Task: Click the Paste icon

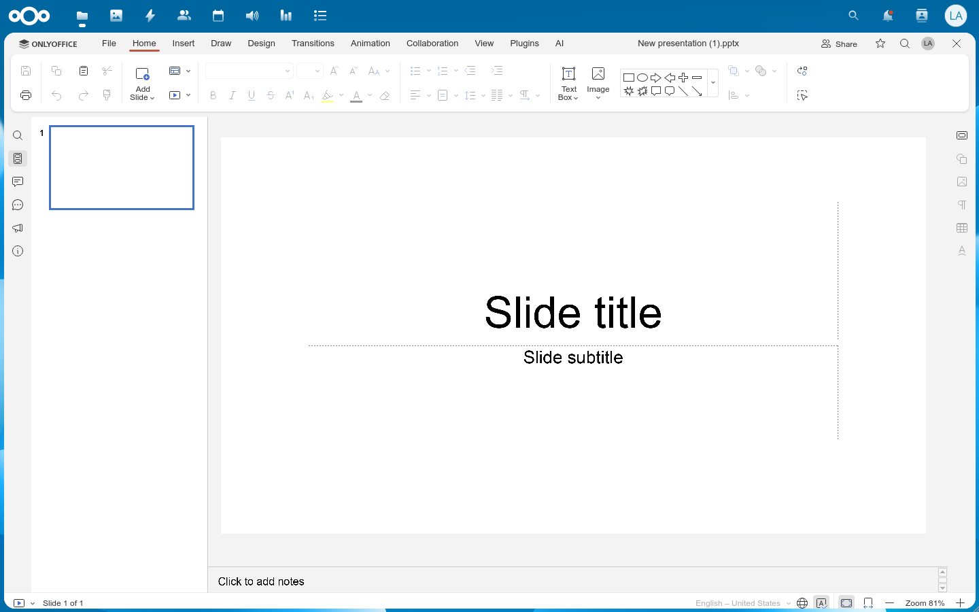Action: [83, 71]
